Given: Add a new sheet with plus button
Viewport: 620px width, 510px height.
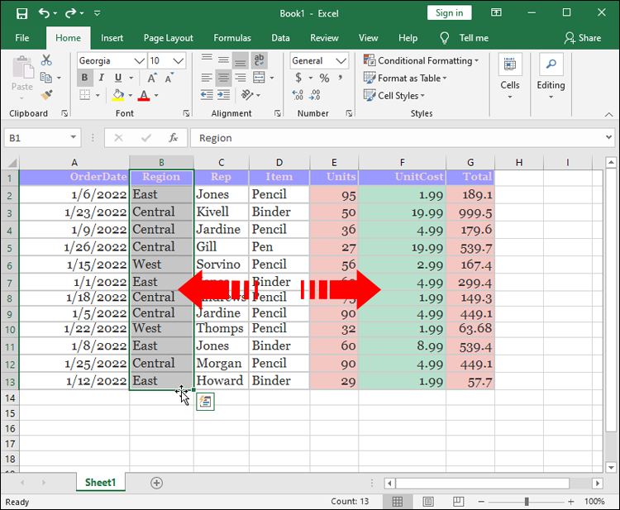Looking at the screenshot, I should [156, 483].
